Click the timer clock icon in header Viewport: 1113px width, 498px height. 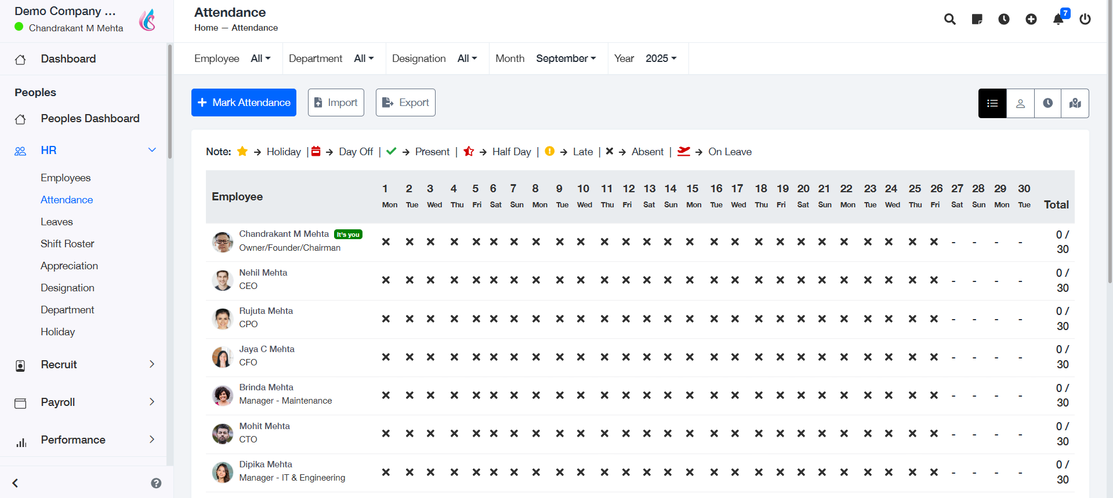tap(1004, 19)
